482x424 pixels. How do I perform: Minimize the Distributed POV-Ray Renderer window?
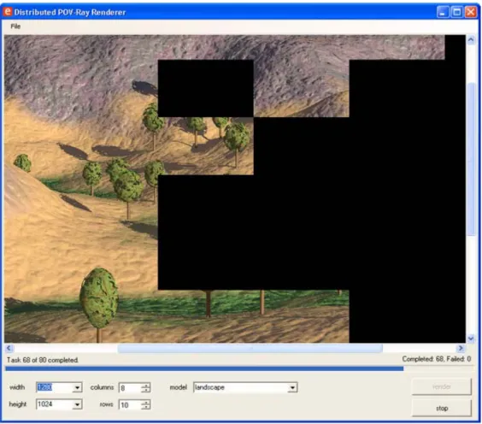click(x=443, y=12)
